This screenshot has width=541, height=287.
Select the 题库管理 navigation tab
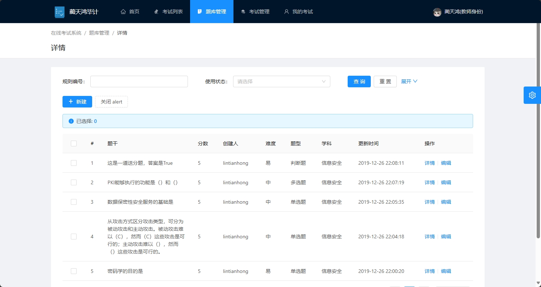(212, 12)
